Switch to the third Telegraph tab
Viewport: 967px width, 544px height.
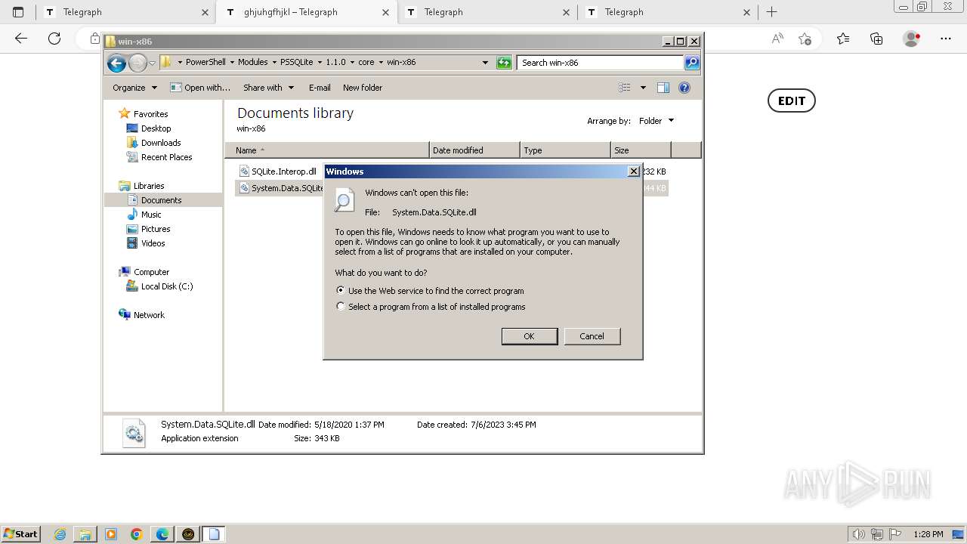coord(487,12)
